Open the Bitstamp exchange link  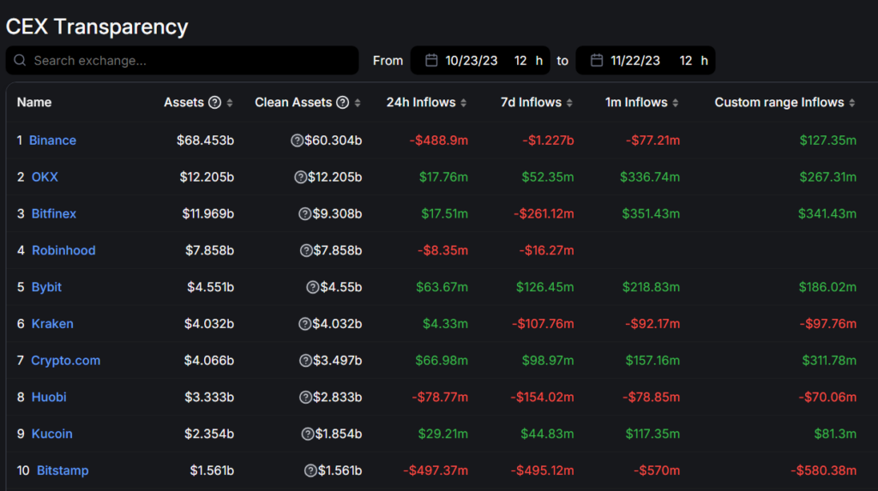pyautogui.click(x=63, y=470)
